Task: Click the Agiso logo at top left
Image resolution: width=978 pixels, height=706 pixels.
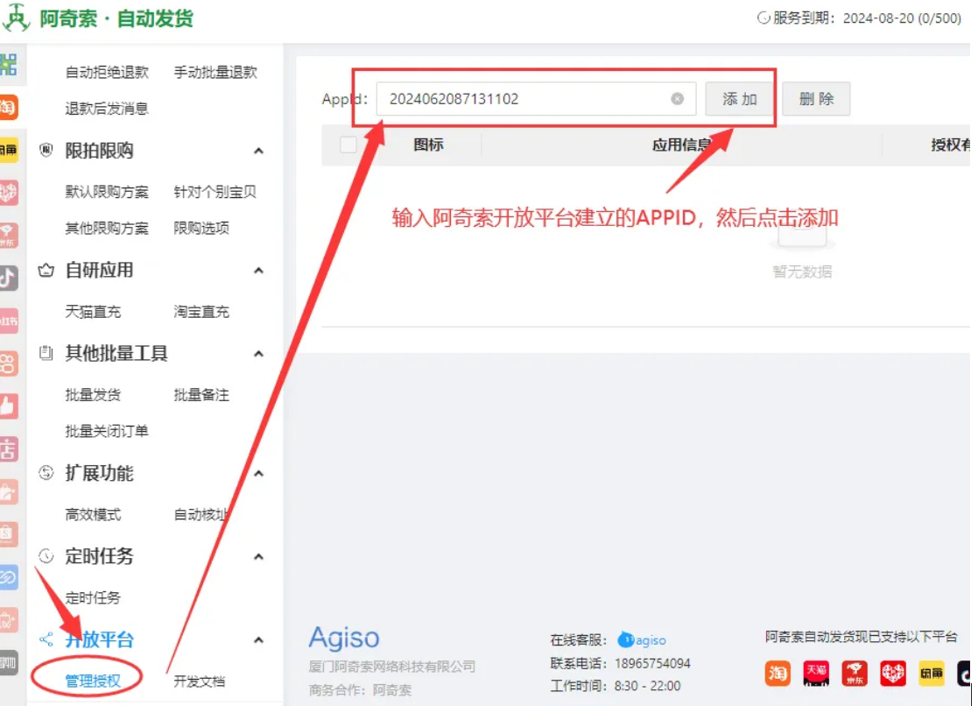Action: [17, 18]
